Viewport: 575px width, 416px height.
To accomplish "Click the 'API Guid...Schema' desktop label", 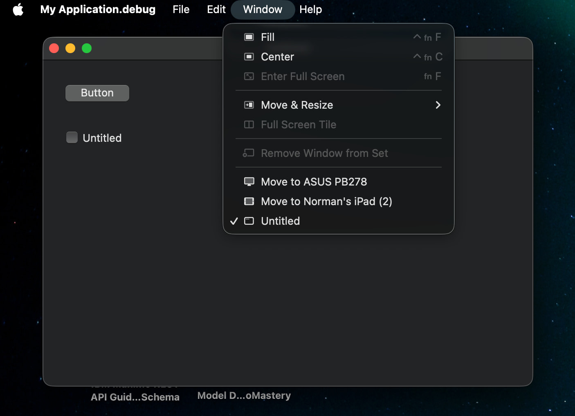I will [135, 397].
